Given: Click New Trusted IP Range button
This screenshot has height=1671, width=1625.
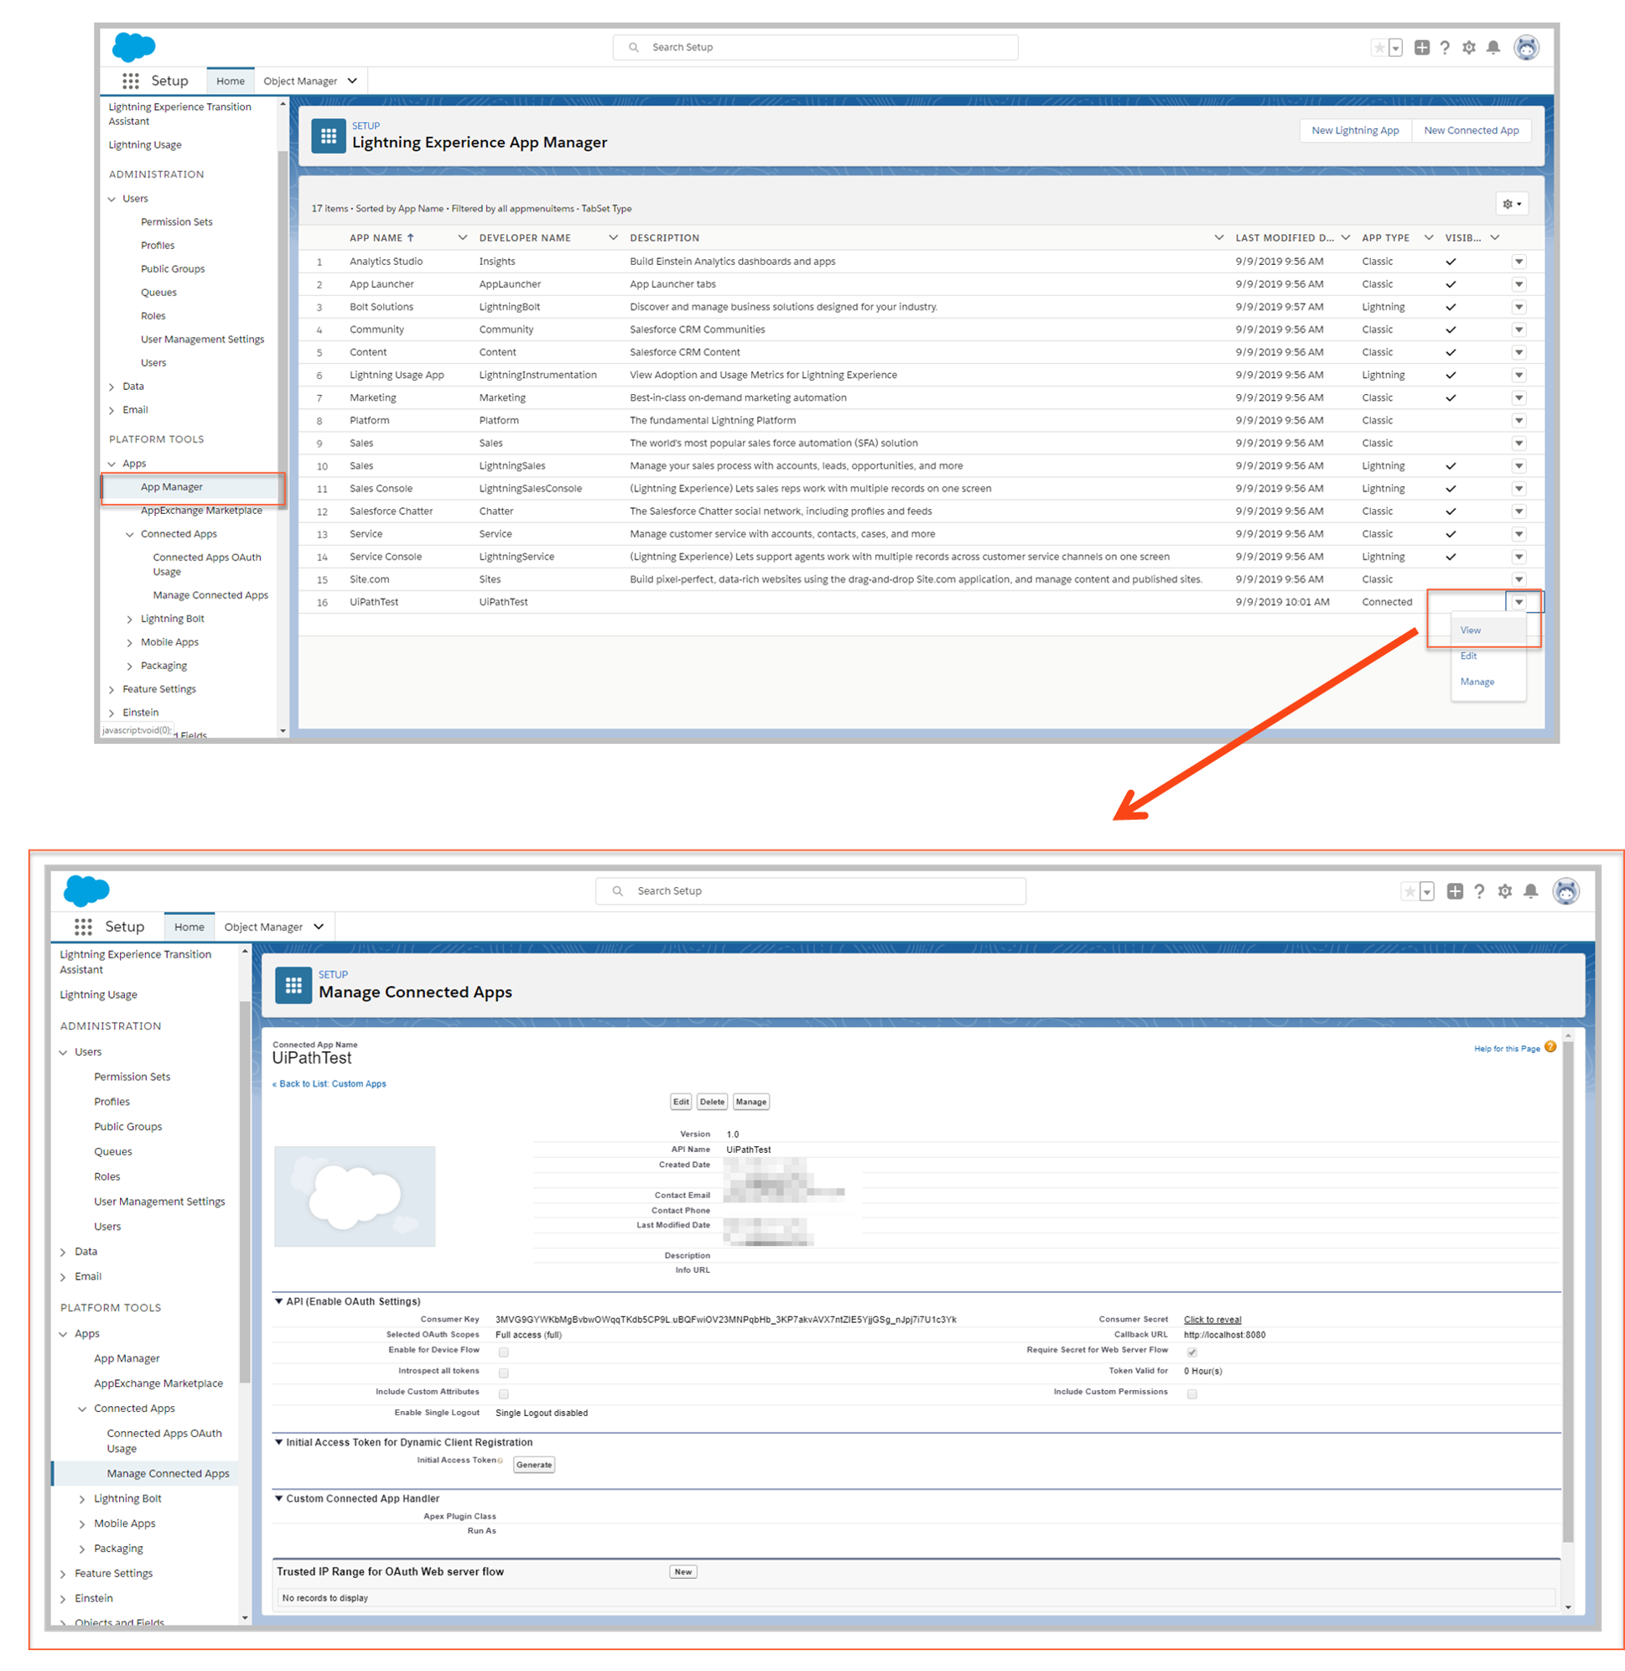Looking at the screenshot, I should point(683,1571).
